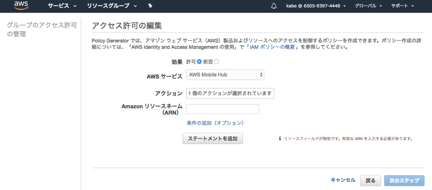Viewport: 432px width, 190px height.
Task: Click the Amazon リソースネーム (ARN) input field
Action: 223,109
